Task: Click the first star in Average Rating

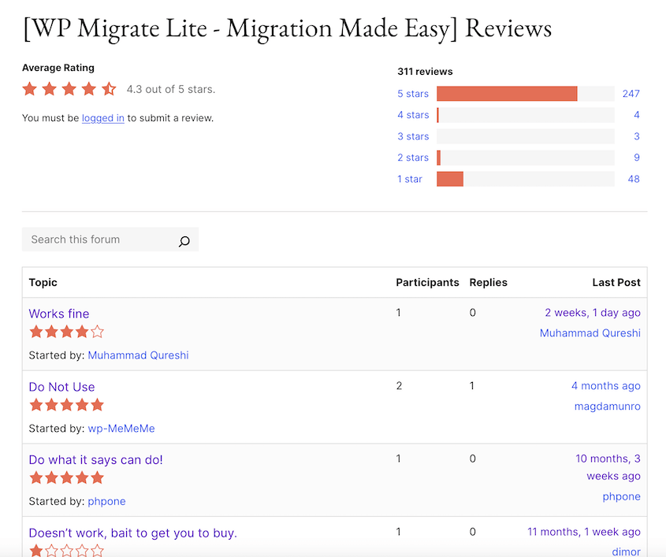Action: pos(29,89)
